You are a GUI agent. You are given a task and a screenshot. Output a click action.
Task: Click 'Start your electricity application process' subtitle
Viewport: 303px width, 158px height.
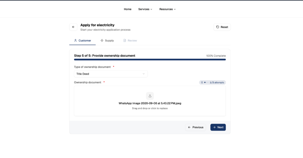pos(105,30)
